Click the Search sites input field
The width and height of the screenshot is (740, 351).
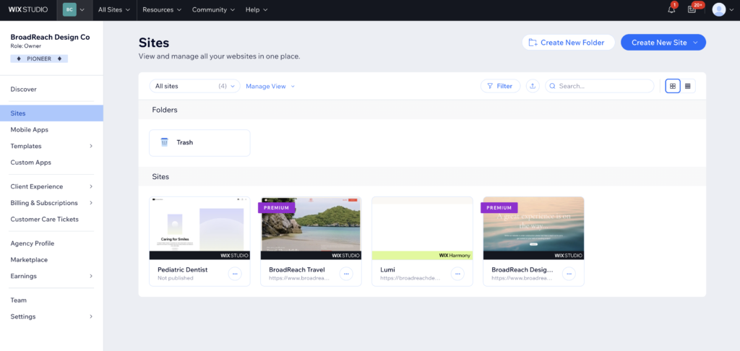point(599,87)
